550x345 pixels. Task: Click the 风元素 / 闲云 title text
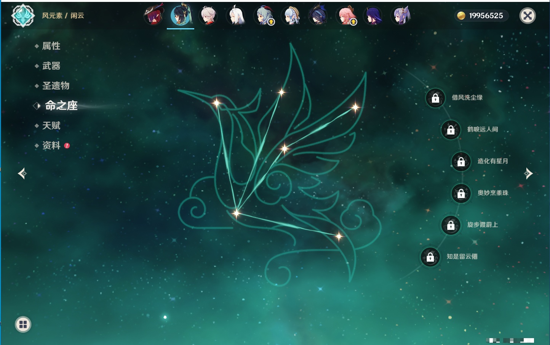point(63,16)
